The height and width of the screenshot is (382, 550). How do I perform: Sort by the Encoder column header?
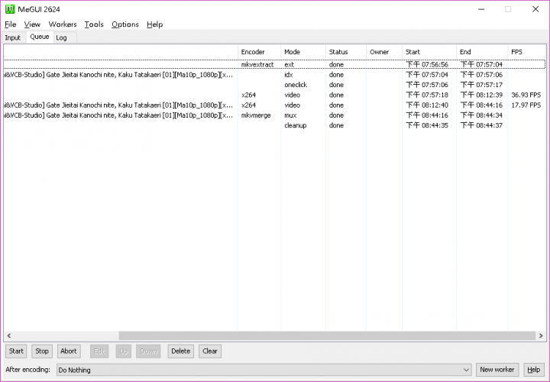tap(259, 52)
